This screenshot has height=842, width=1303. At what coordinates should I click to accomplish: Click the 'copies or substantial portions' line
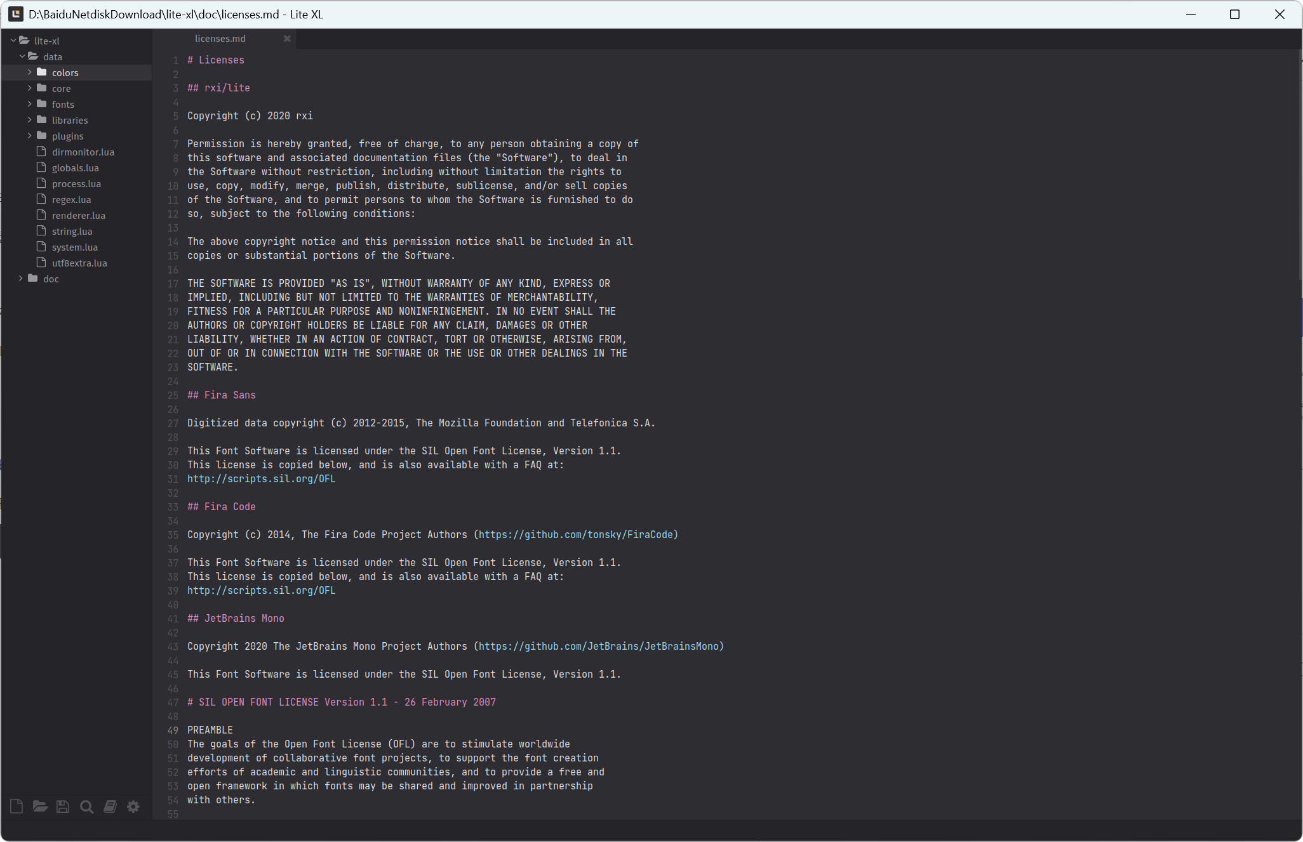[x=321, y=256]
